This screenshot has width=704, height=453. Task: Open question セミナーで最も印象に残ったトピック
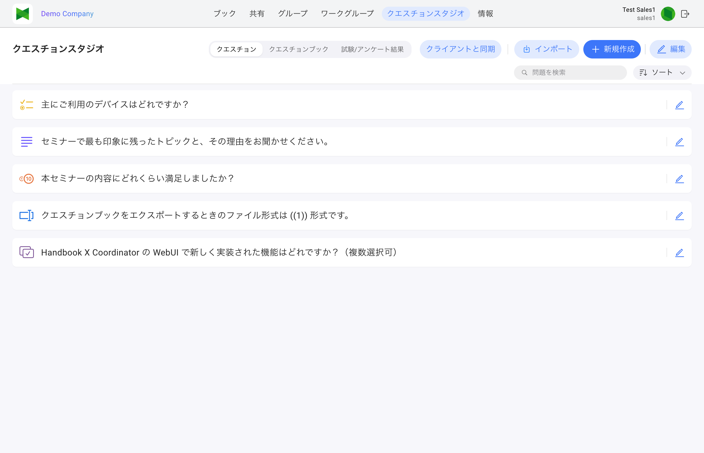pyautogui.click(x=352, y=142)
